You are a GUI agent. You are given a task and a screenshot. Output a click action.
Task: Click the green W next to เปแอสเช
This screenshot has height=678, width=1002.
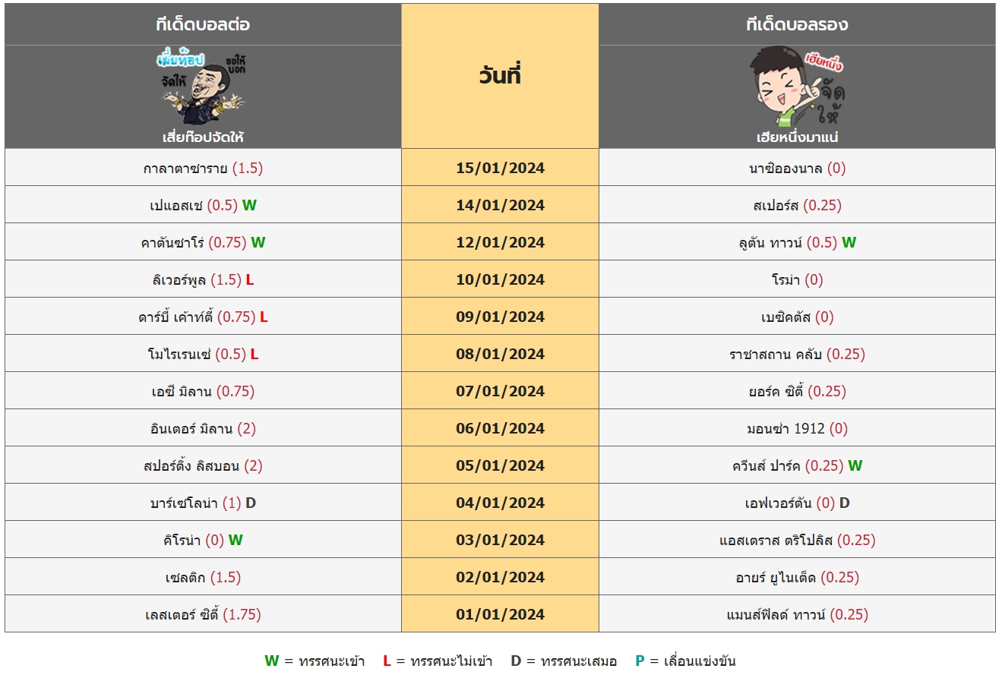(x=249, y=205)
